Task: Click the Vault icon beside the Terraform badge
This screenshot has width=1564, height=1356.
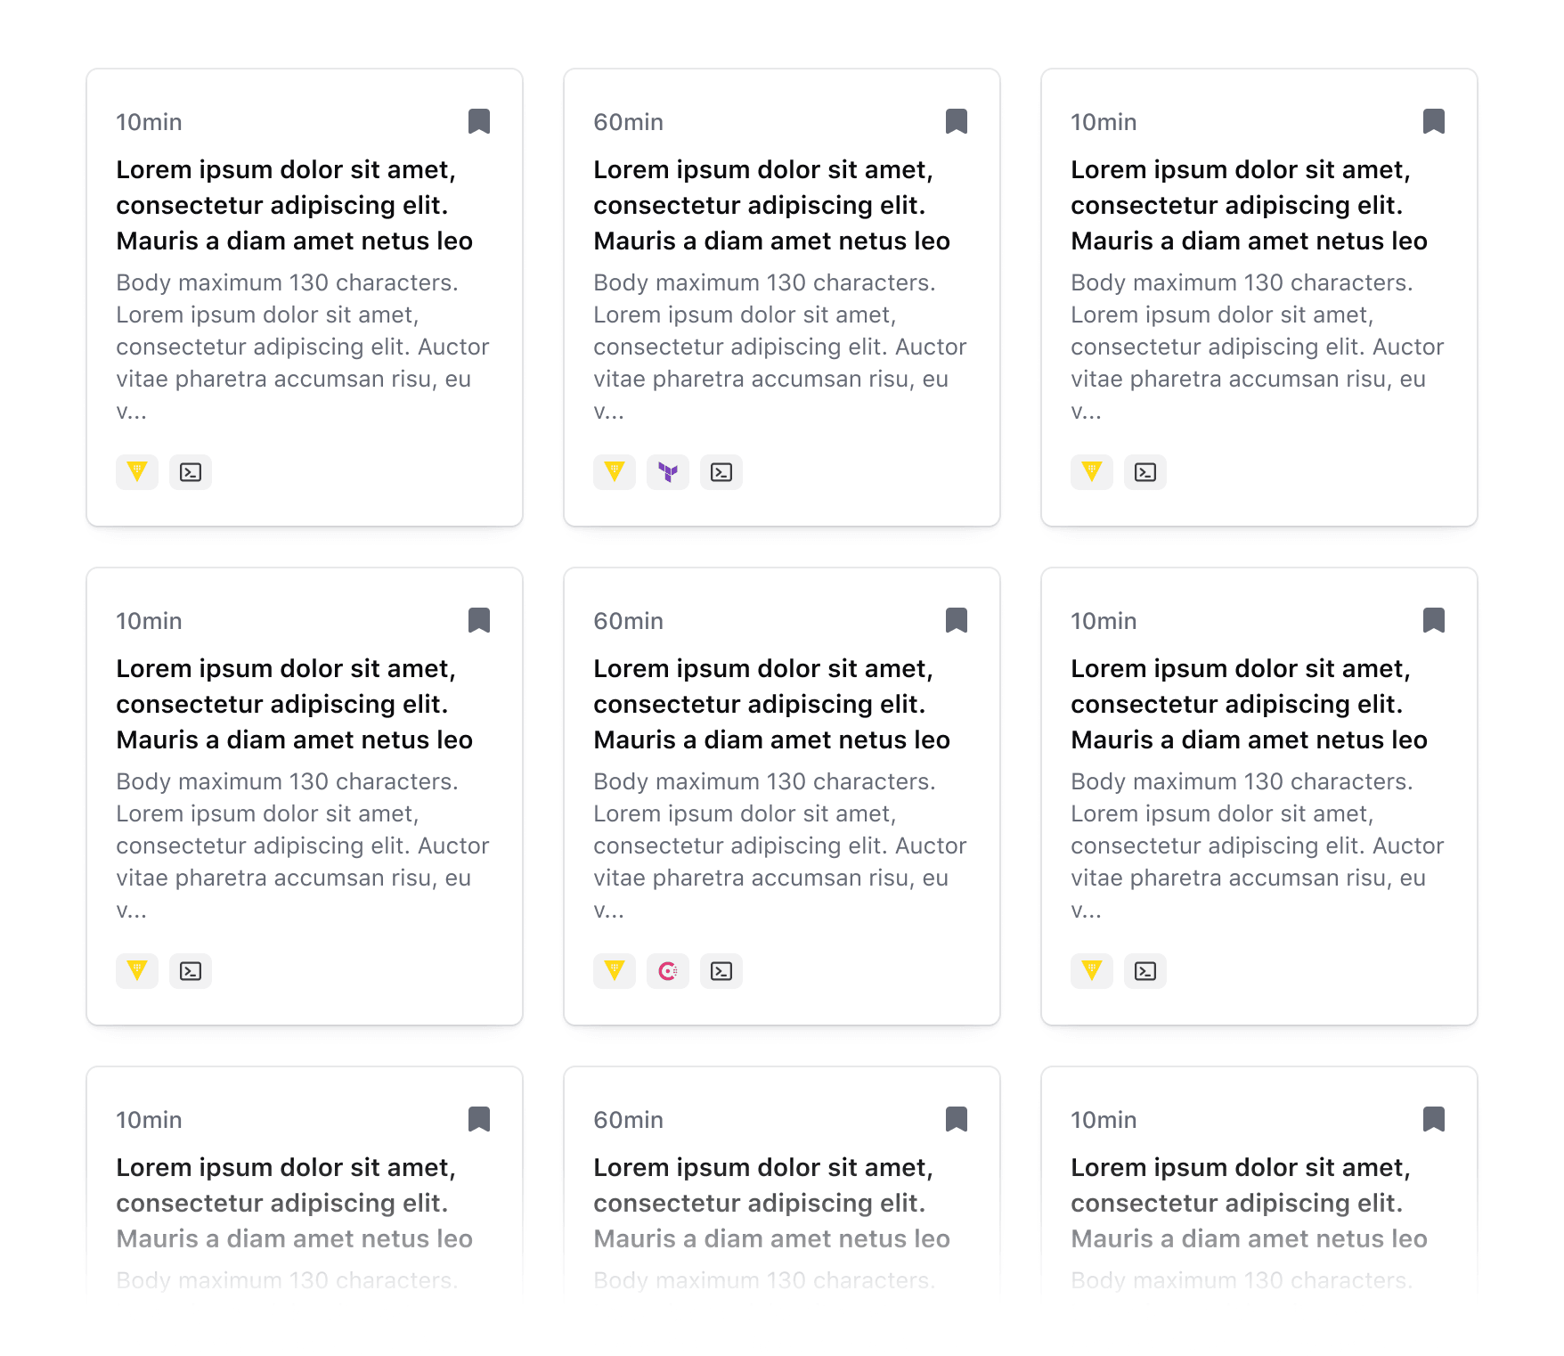Action: click(615, 472)
